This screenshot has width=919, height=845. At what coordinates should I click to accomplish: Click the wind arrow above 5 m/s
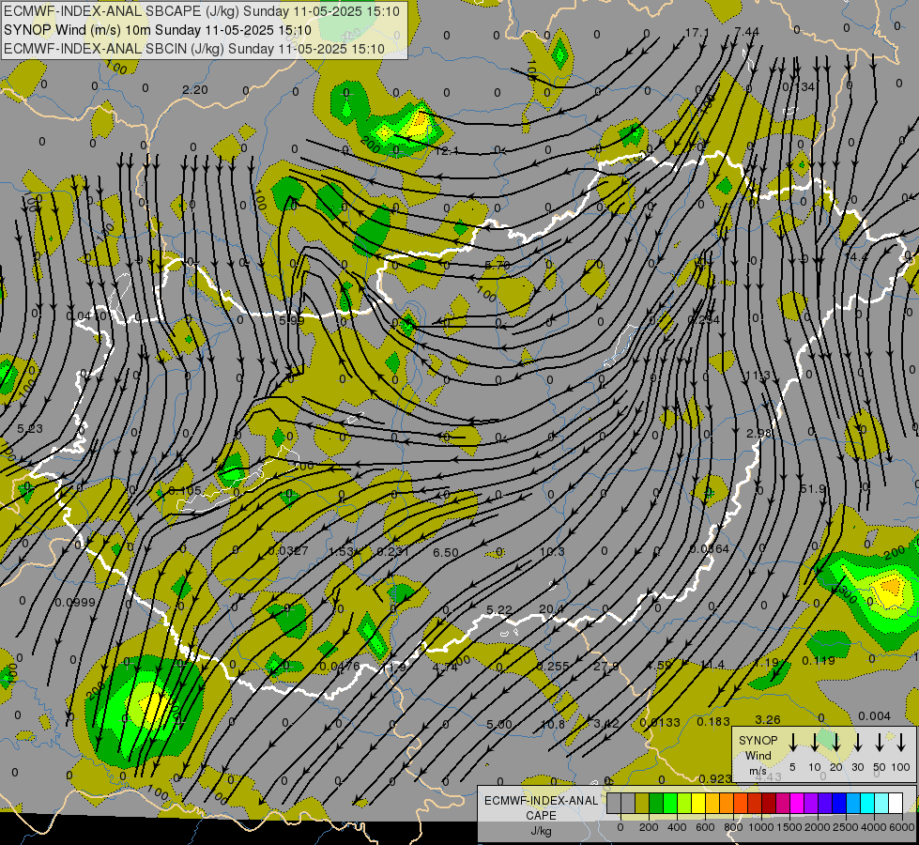pos(793,743)
